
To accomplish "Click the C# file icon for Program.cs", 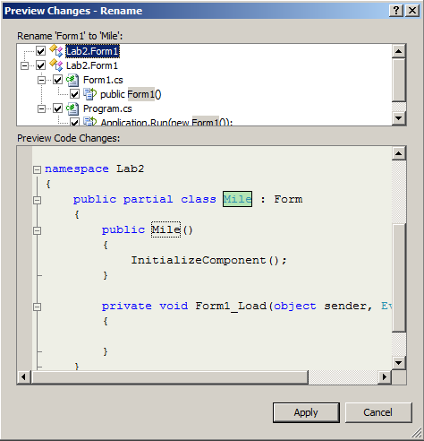I will coord(72,108).
